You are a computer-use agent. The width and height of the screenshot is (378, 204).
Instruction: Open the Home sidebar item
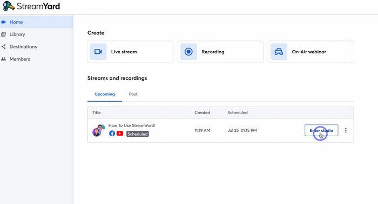click(36, 22)
